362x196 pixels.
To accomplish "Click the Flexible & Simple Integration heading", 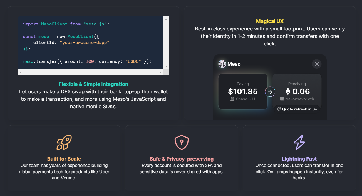I will click(93, 84).
